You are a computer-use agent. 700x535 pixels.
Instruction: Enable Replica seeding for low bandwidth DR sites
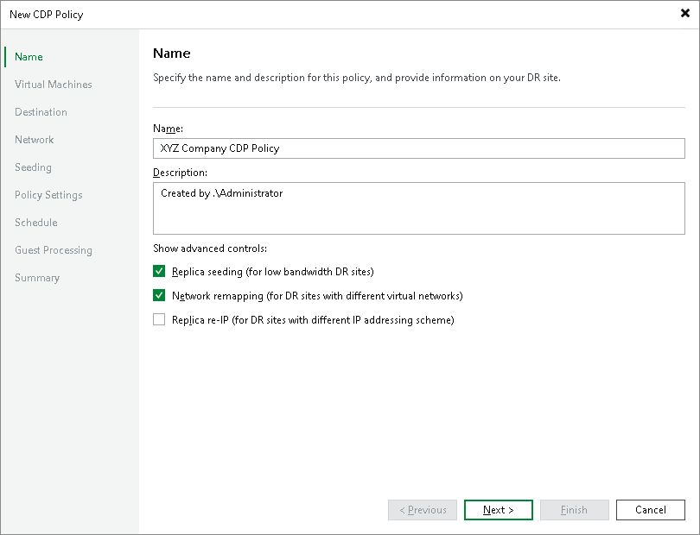pyautogui.click(x=159, y=270)
